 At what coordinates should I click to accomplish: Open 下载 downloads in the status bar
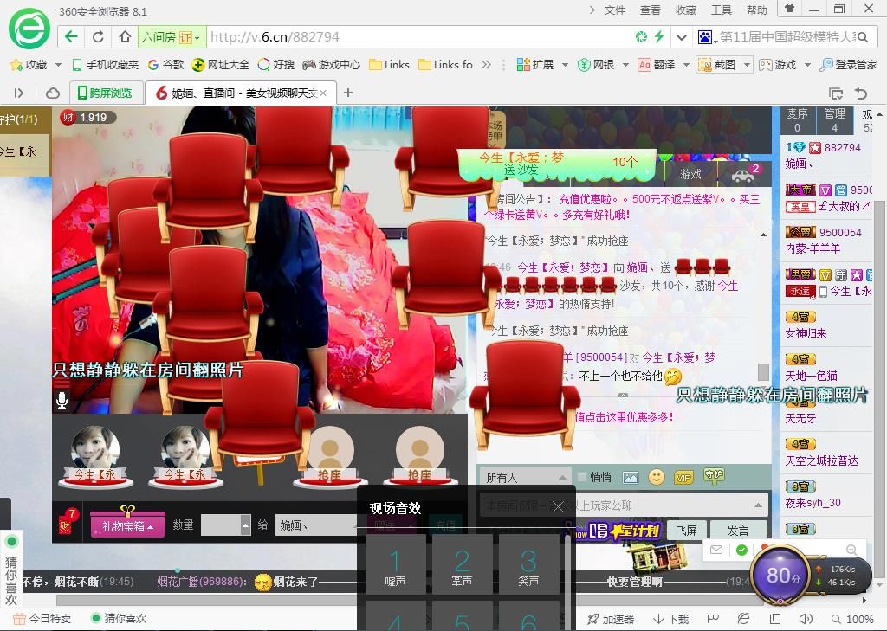671,619
